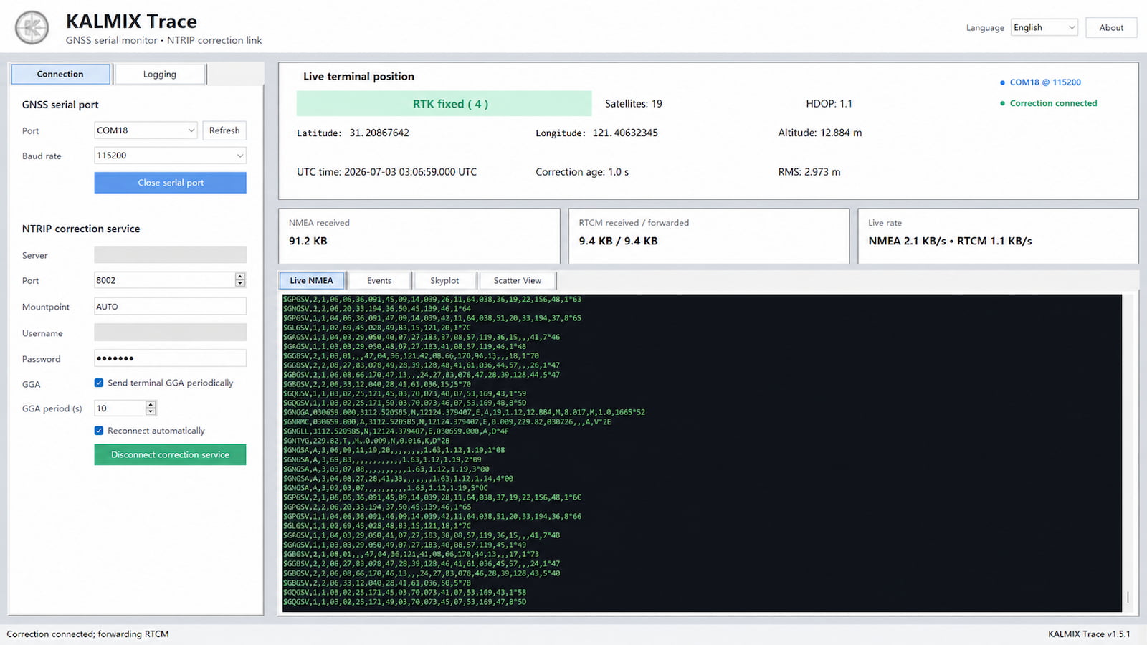This screenshot has height=645, width=1147.
Task: Click the Latitude value 31.20867642
Action: click(x=379, y=133)
